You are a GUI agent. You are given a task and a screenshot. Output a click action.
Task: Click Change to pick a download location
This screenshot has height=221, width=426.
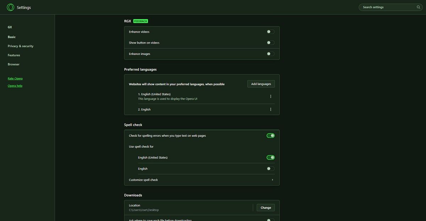tap(266, 208)
